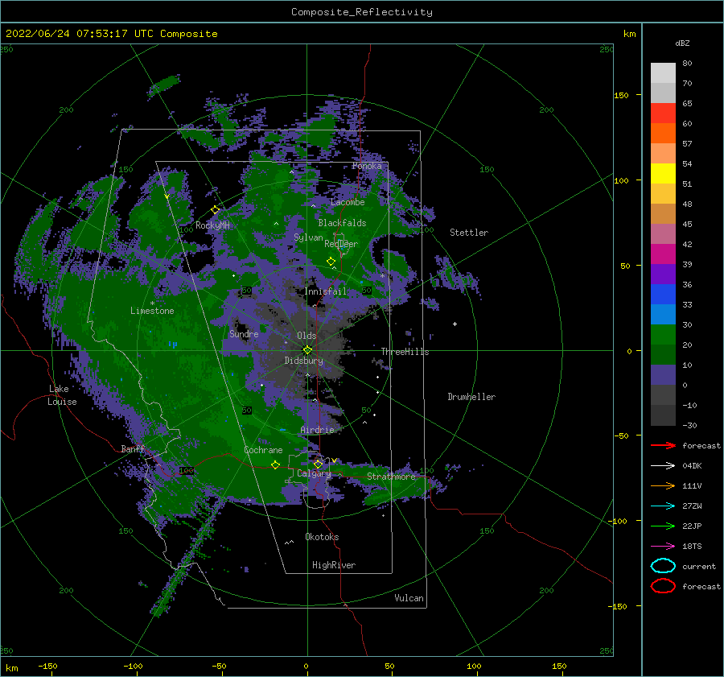Click the green 22JP arrow icon
Viewport: 724px width, 677px height.
663,526
